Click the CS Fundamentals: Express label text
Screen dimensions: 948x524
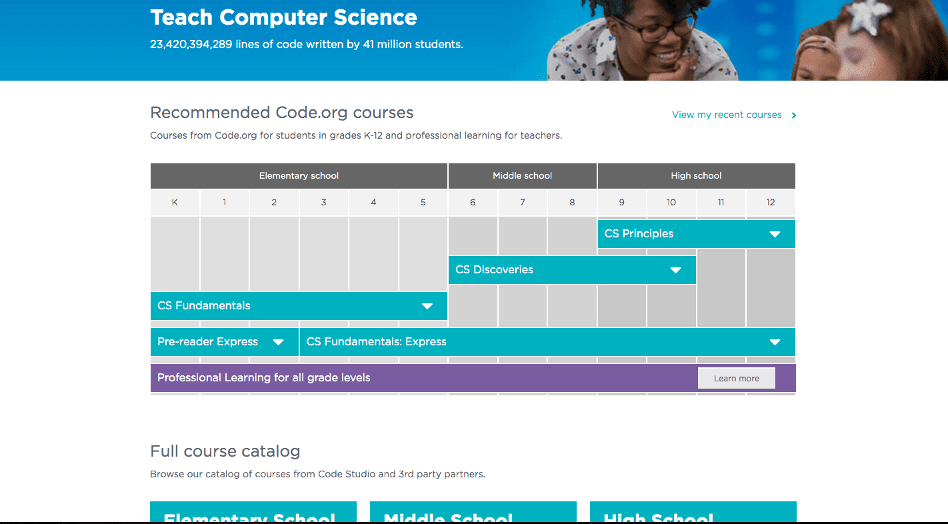[x=377, y=342]
